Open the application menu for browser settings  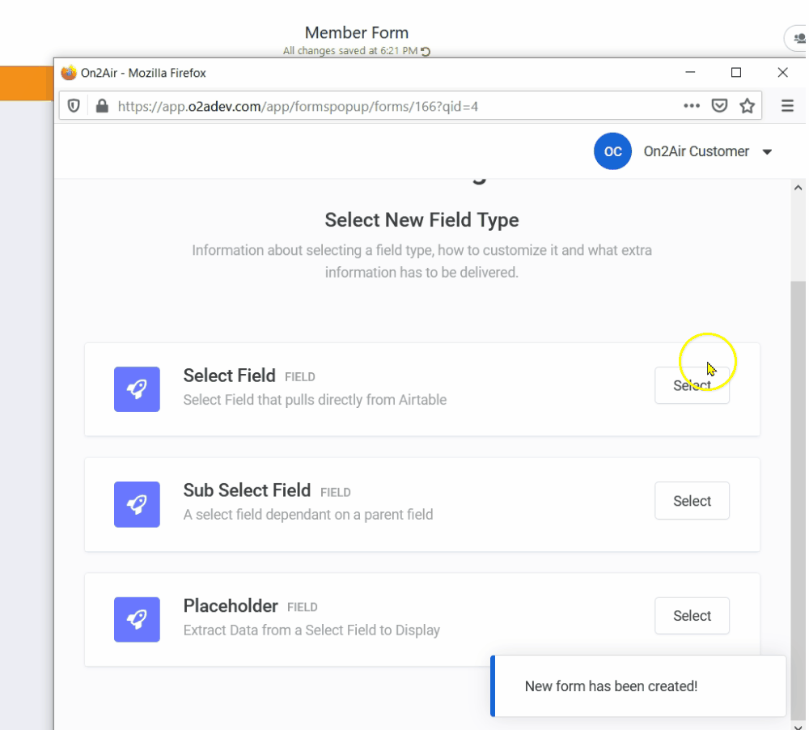[x=787, y=105]
